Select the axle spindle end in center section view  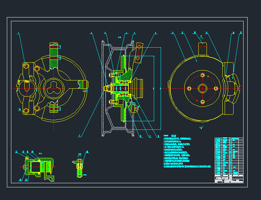tap(108, 88)
